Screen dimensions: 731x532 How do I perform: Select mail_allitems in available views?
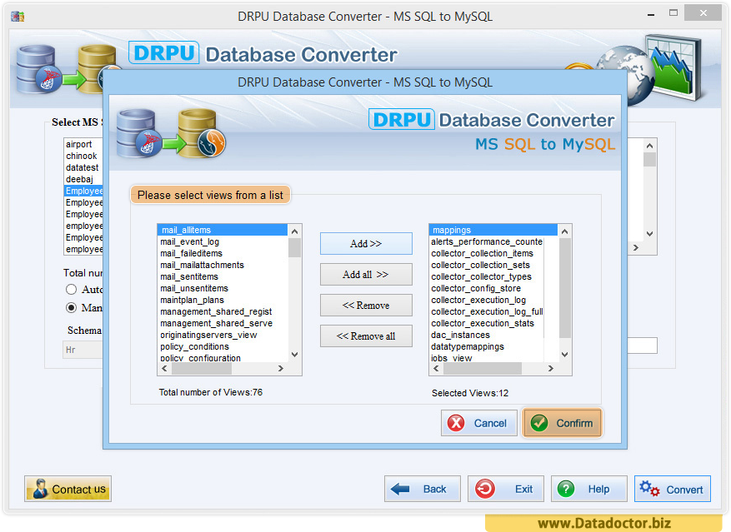tap(223, 230)
